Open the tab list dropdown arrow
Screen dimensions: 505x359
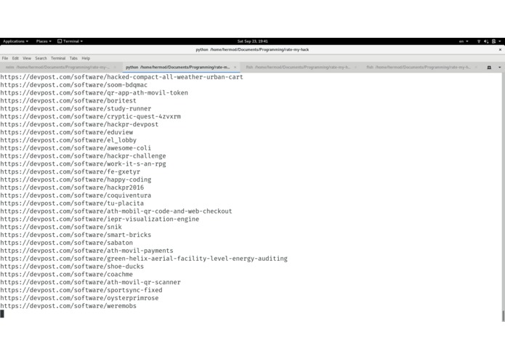[499, 68]
